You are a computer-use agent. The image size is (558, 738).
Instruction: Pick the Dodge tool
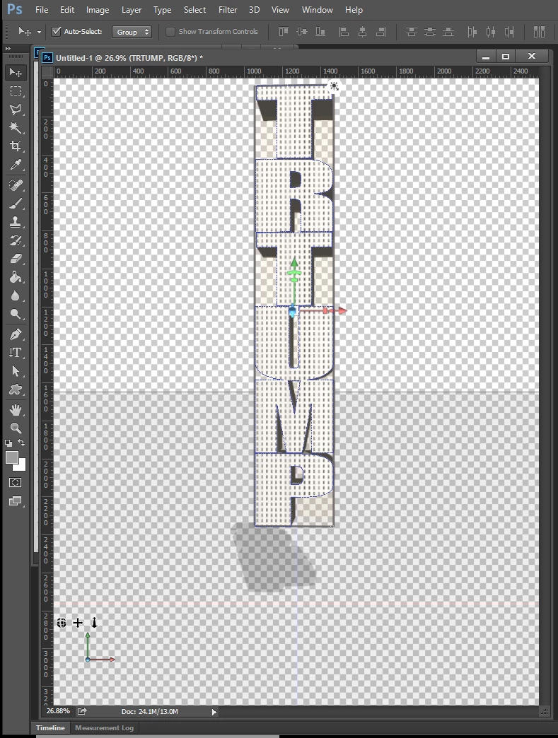coord(16,314)
